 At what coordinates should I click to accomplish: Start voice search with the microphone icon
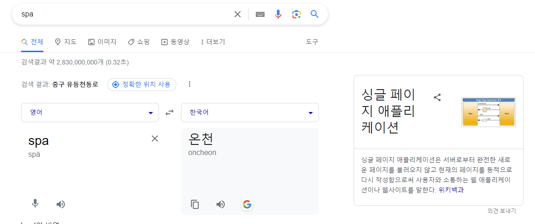click(278, 14)
